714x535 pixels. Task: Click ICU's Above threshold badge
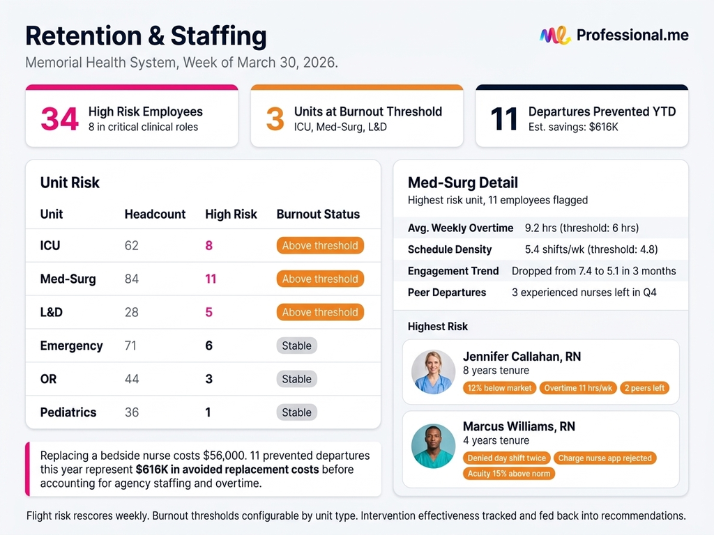(320, 245)
